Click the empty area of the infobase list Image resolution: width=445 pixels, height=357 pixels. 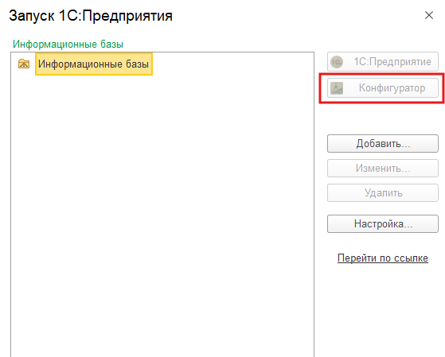(162, 215)
